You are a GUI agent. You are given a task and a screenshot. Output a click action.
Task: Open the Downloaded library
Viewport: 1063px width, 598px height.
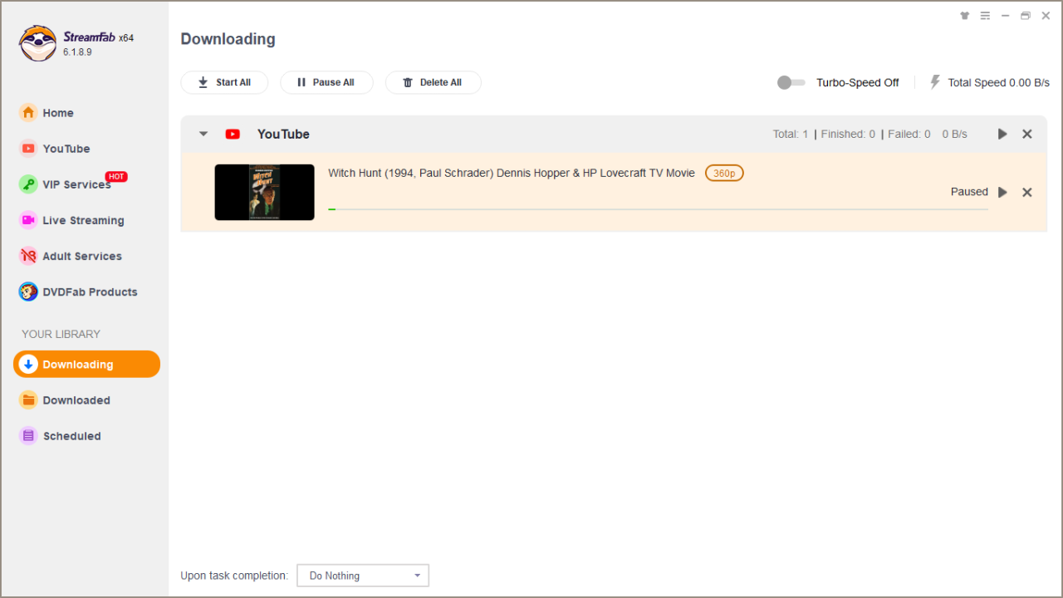(76, 400)
